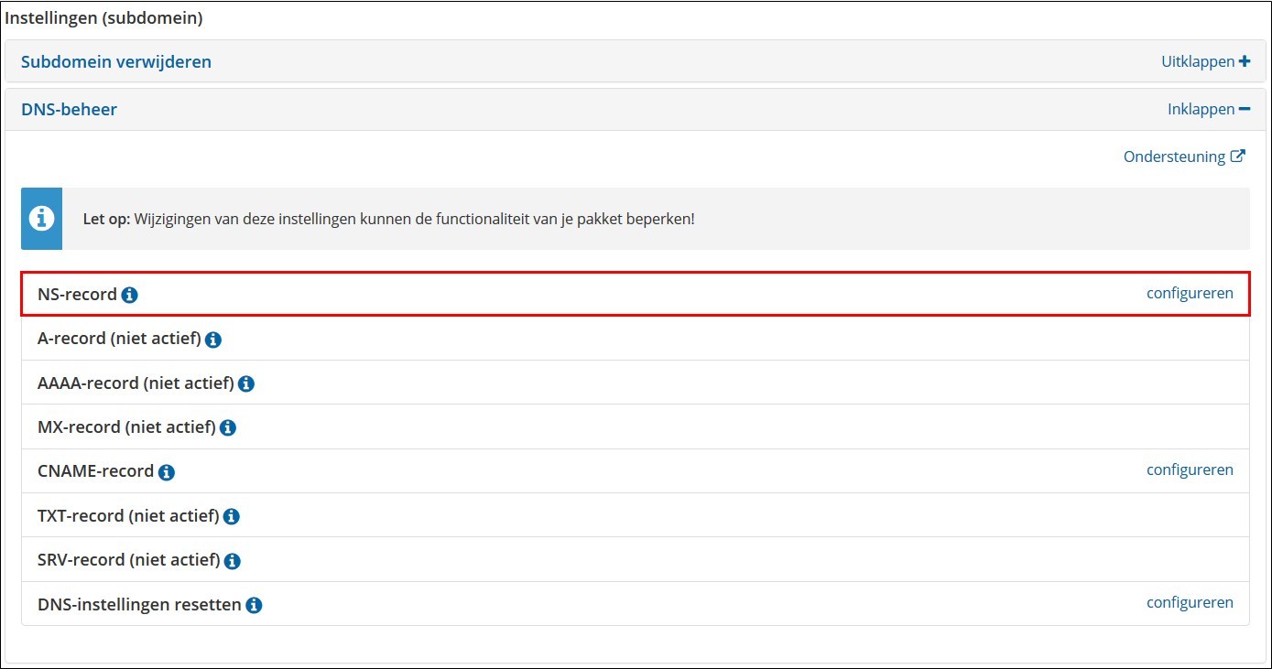
Task: Show info for MX-record via its icon
Action: [228, 427]
